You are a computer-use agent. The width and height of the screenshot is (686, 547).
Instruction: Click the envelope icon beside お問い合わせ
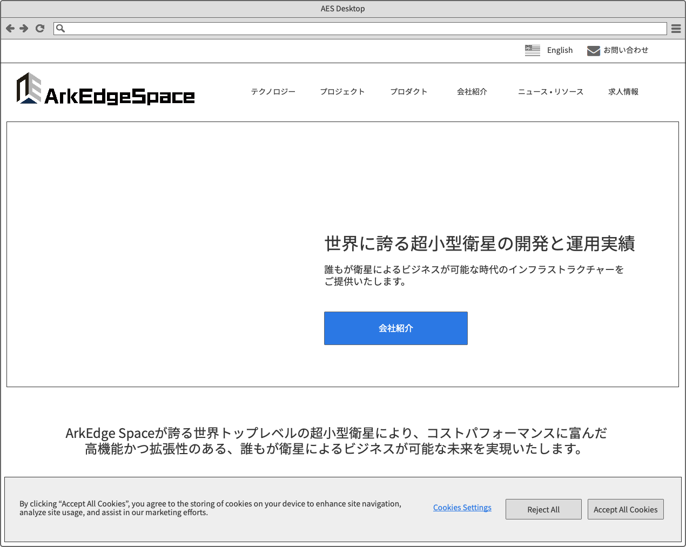tap(593, 51)
